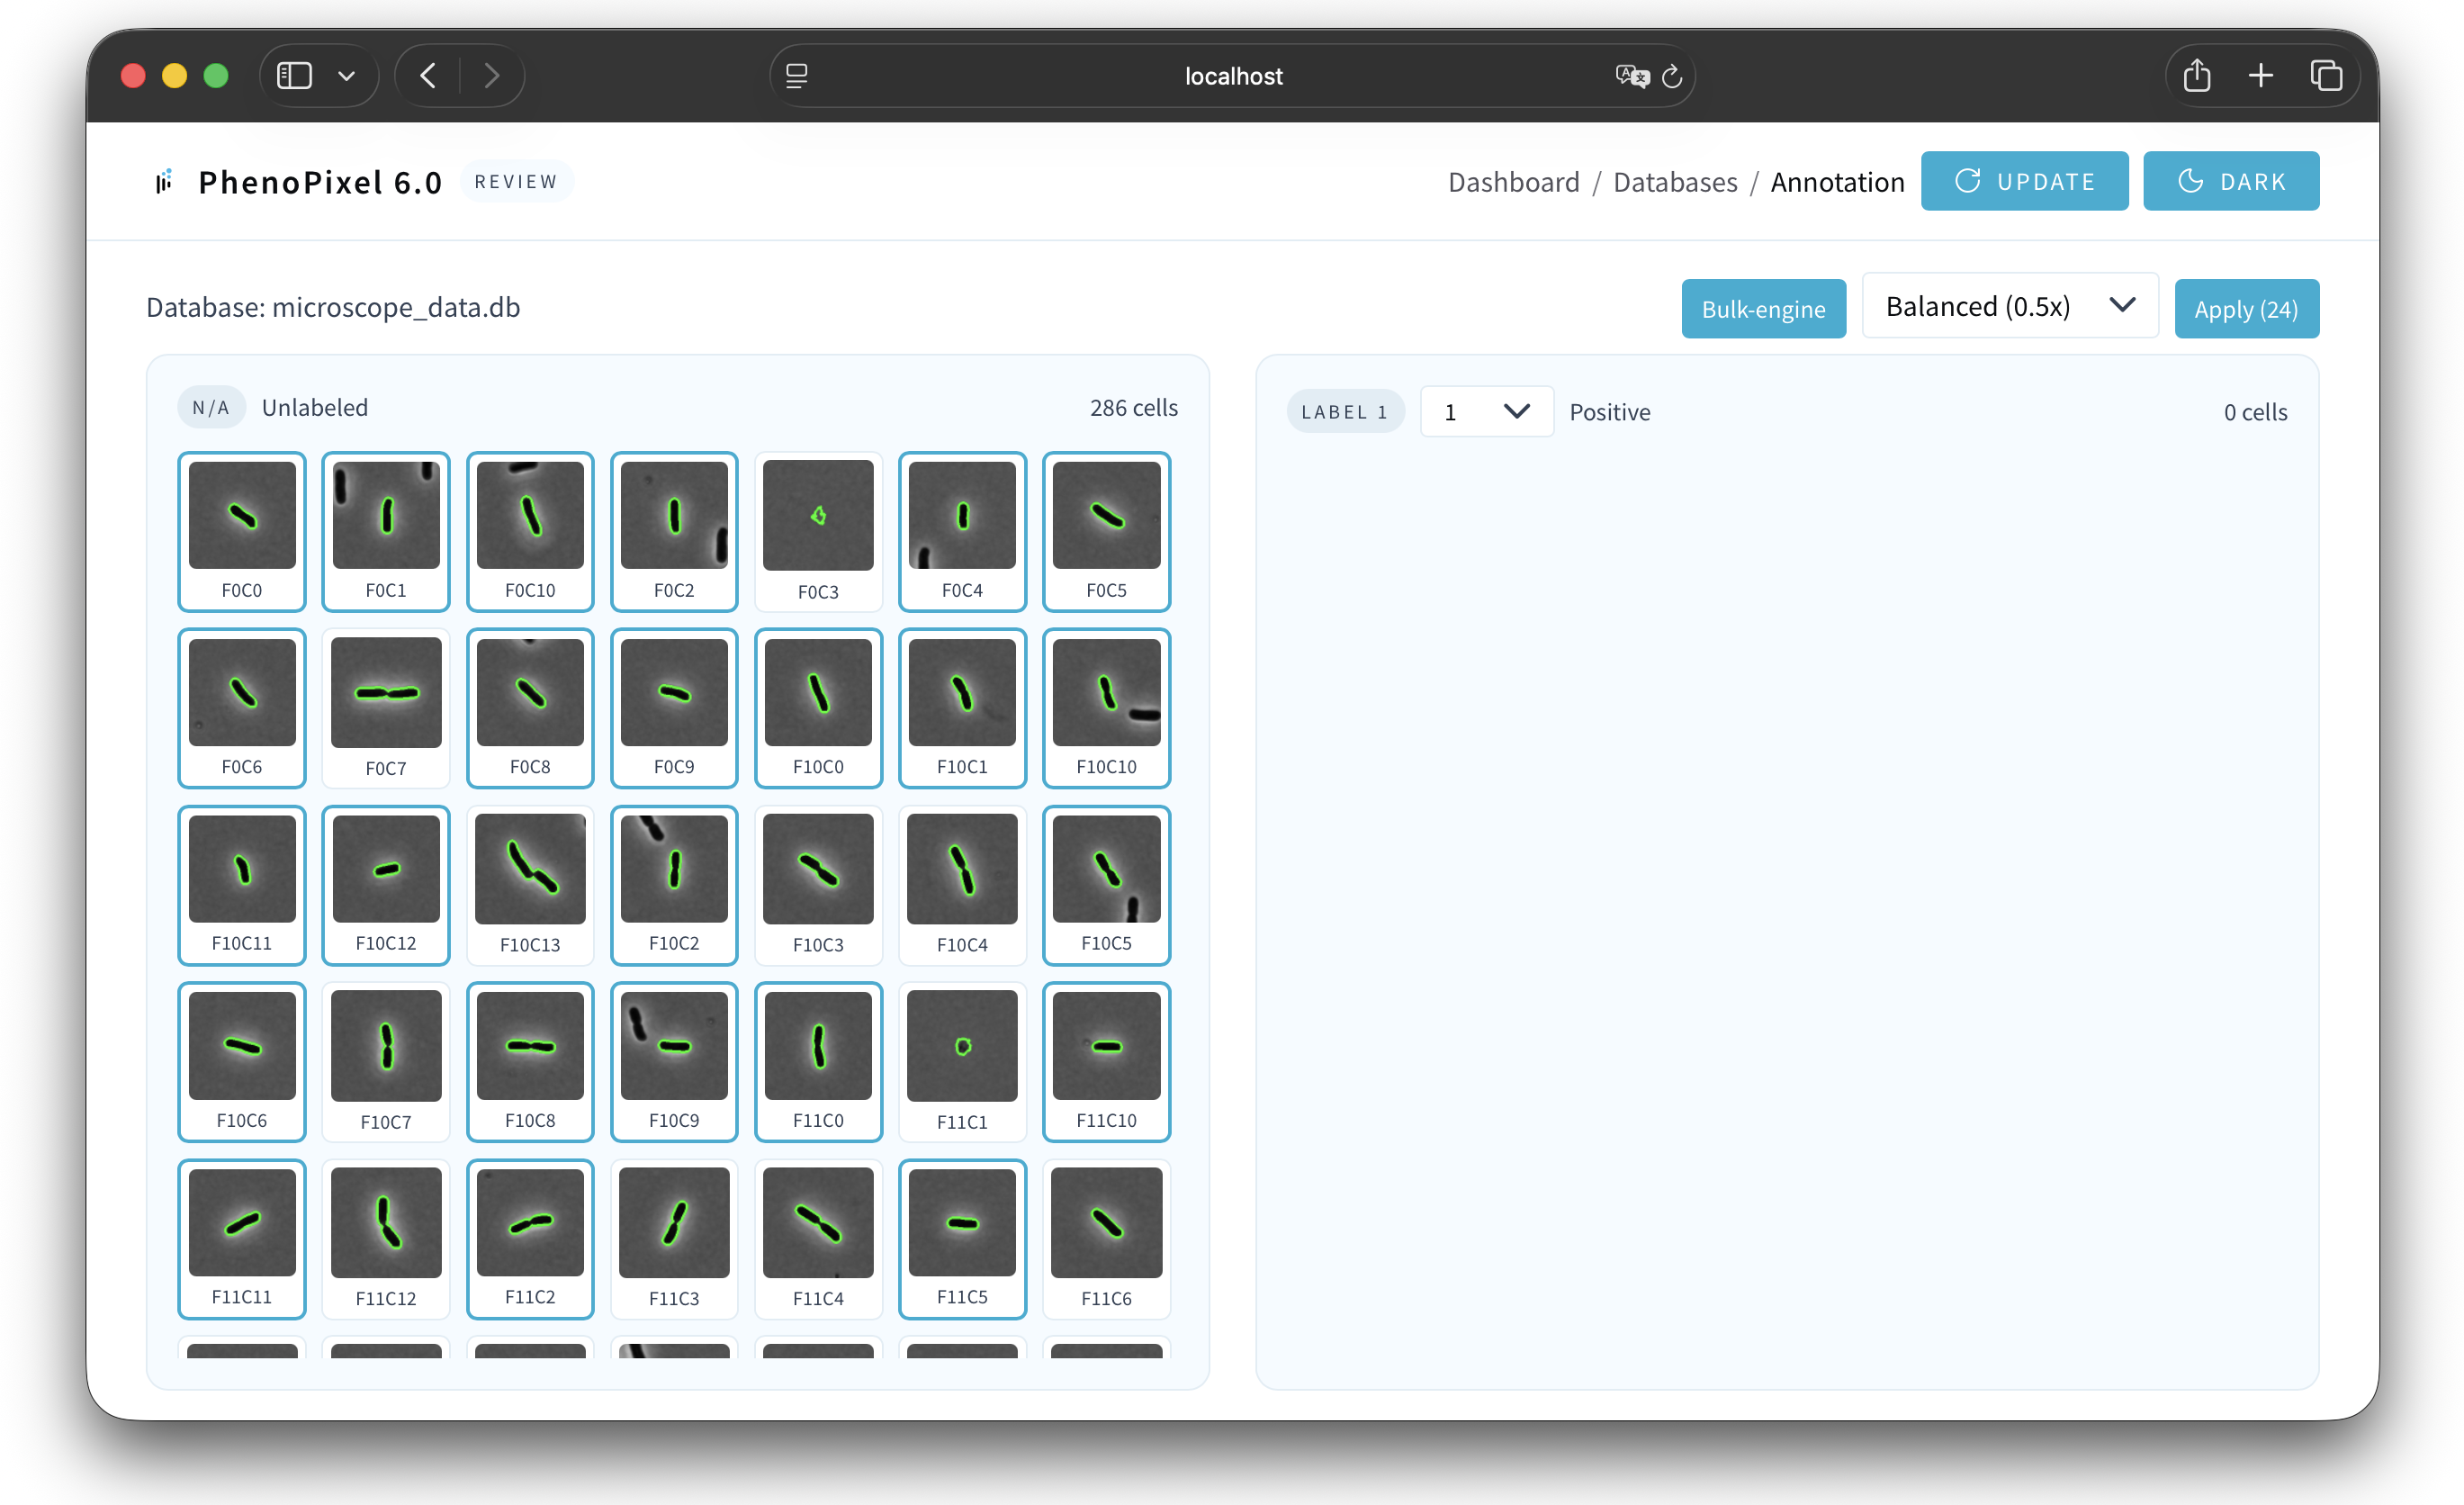The image size is (2464, 1505).
Task: Toggle selection of cell F0C1
Action: point(386,531)
